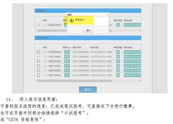Click the 2019-03-01 date badge in row (6)
The height and width of the screenshot is (124, 173).
coord(132,66)
